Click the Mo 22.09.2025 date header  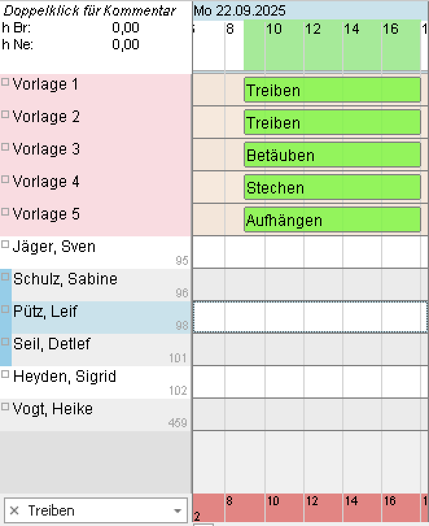click(240, 10)
